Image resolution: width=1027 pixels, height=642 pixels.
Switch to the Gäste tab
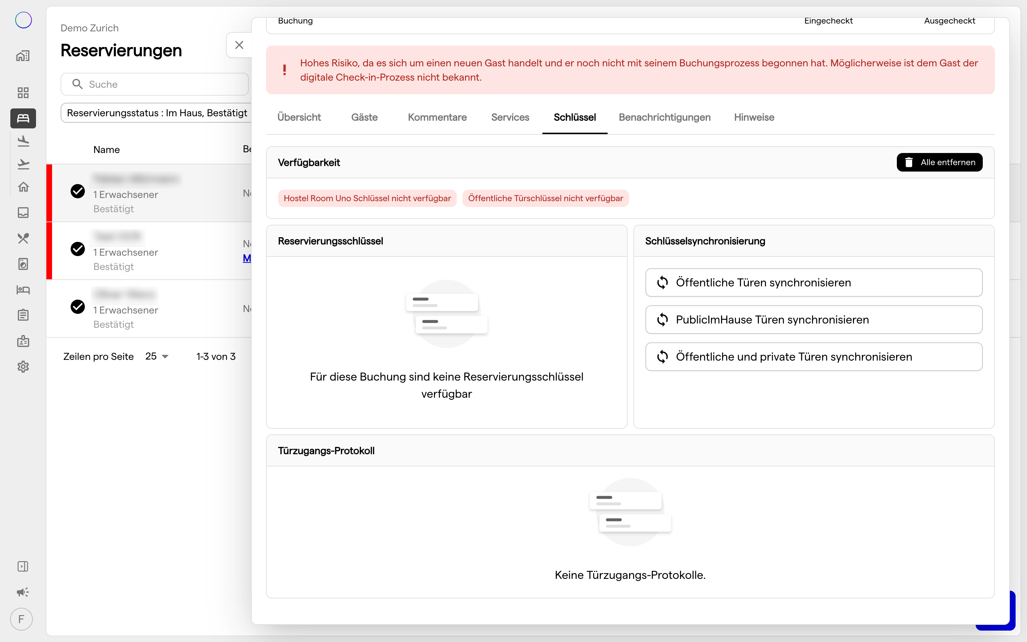(364, 117)
